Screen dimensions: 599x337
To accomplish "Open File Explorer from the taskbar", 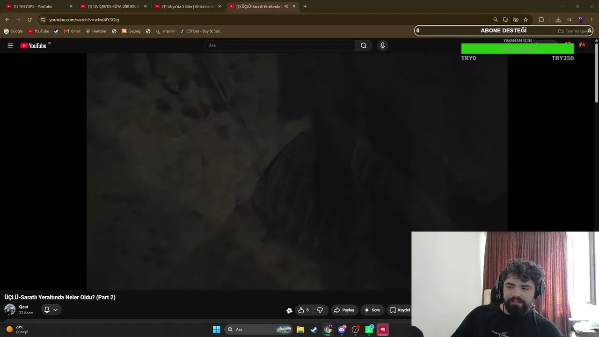I will coord(300,330).
